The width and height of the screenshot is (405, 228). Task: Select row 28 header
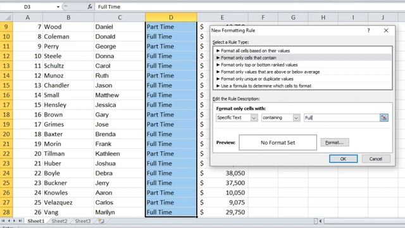tap(6, 212)
